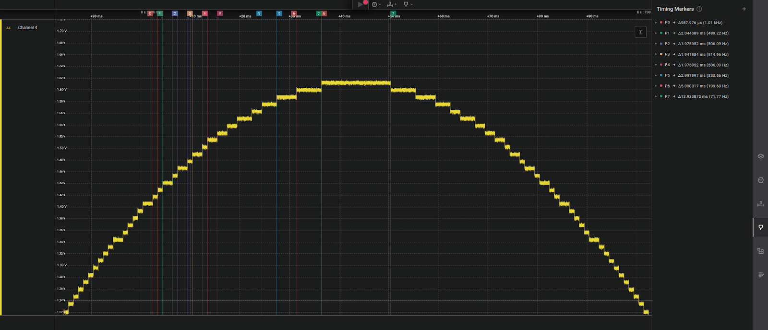
Task: Select the P5 Δ2.997997 ms marker row
Action: pos(703,75)
